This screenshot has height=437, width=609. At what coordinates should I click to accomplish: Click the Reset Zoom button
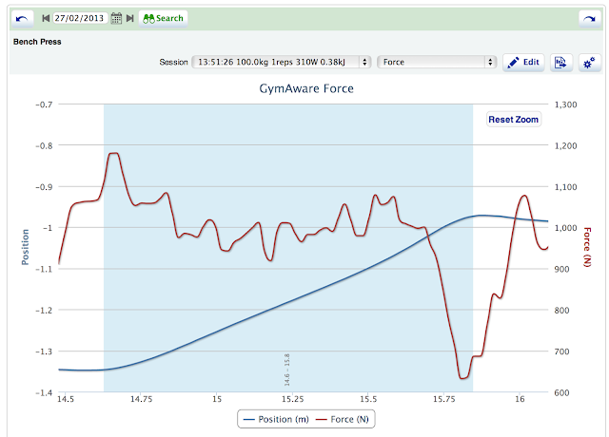513,120
